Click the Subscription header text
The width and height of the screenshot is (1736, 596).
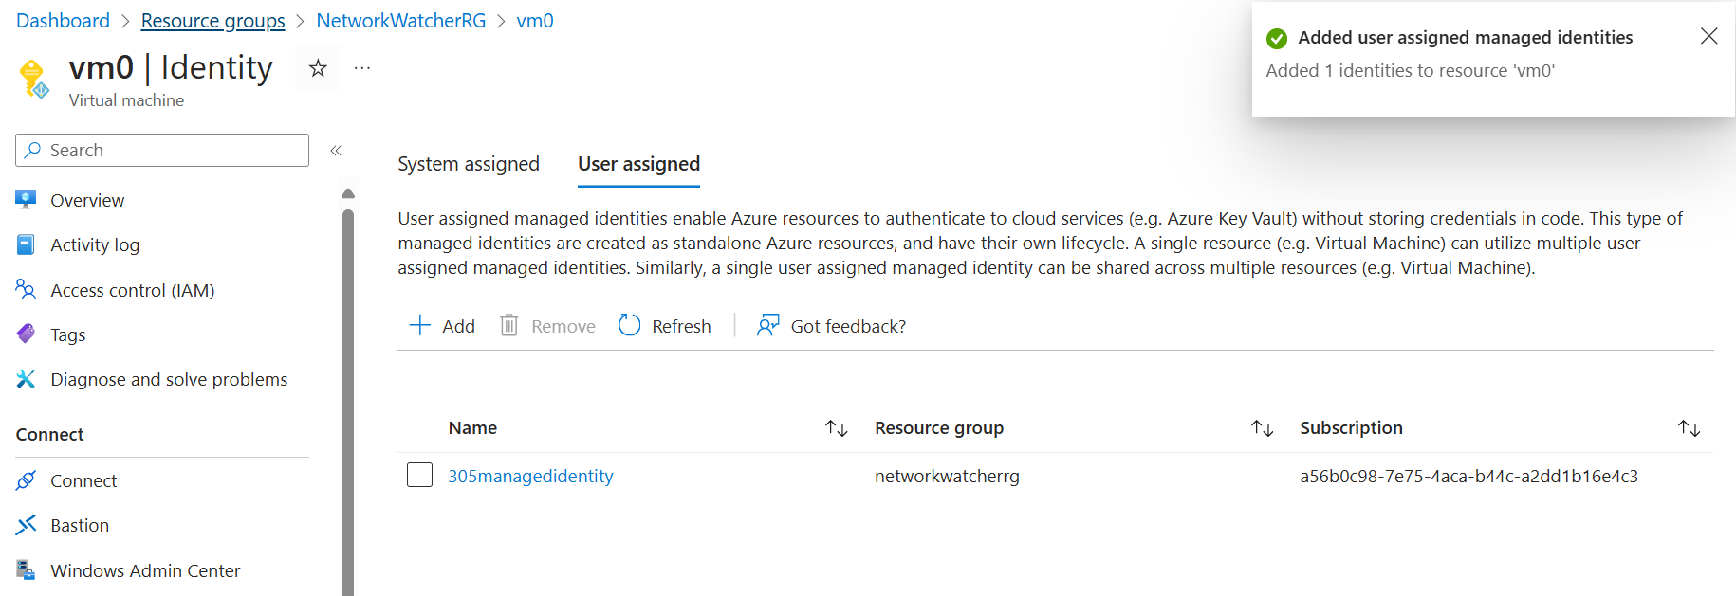[1351, 428]
